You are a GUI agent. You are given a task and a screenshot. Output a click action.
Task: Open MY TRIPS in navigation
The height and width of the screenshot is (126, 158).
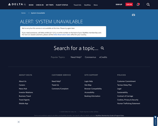50,5
